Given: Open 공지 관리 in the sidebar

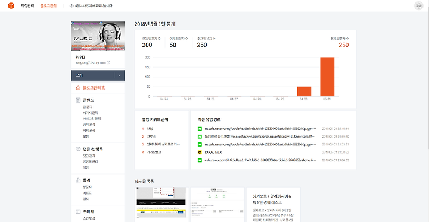Looking at the screenshot, I should pos(89,125).
